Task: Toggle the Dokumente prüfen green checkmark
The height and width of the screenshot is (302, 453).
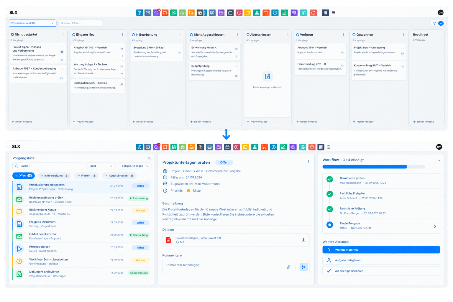Action: point(330,179)
